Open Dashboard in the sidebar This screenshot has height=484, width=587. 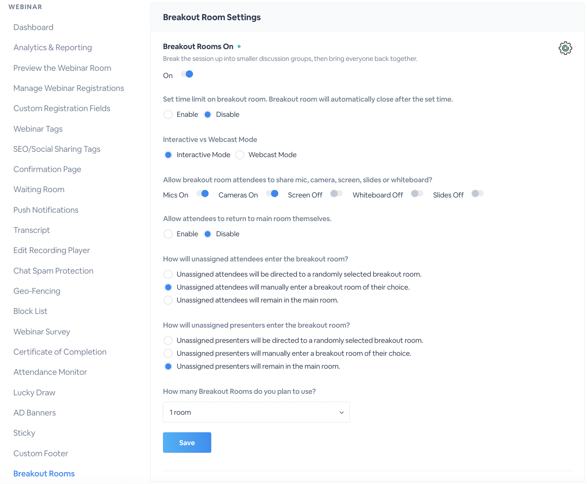(33, 27)
